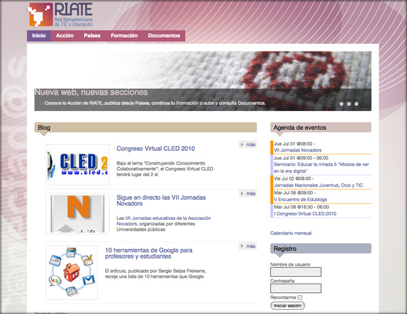Click the 'Blog' section header
407x314 pixels.
pyautogui.click(x=146, y=128)
